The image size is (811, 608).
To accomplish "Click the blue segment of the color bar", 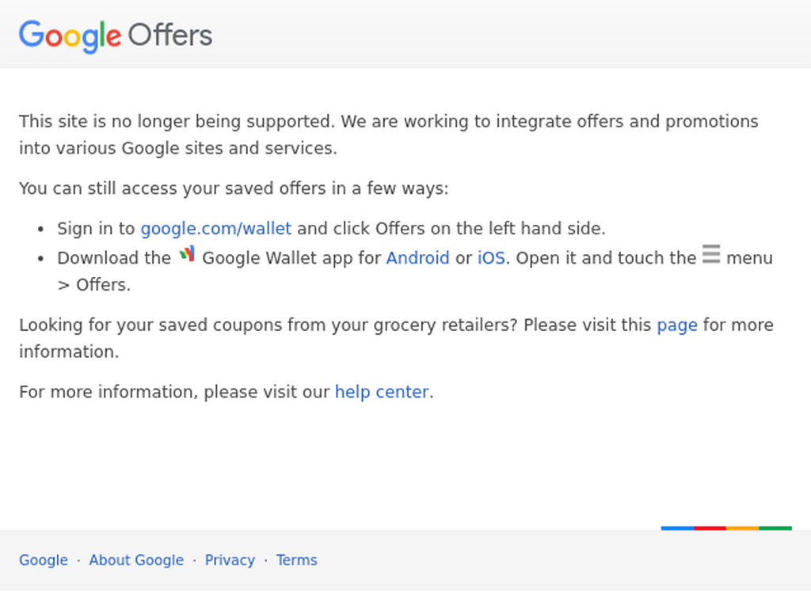I will pyautogui.click(x=678, y=528).
